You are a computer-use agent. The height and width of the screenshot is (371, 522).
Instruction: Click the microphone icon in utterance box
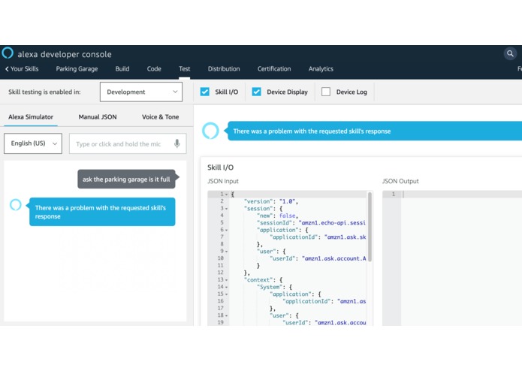[177, 143]
